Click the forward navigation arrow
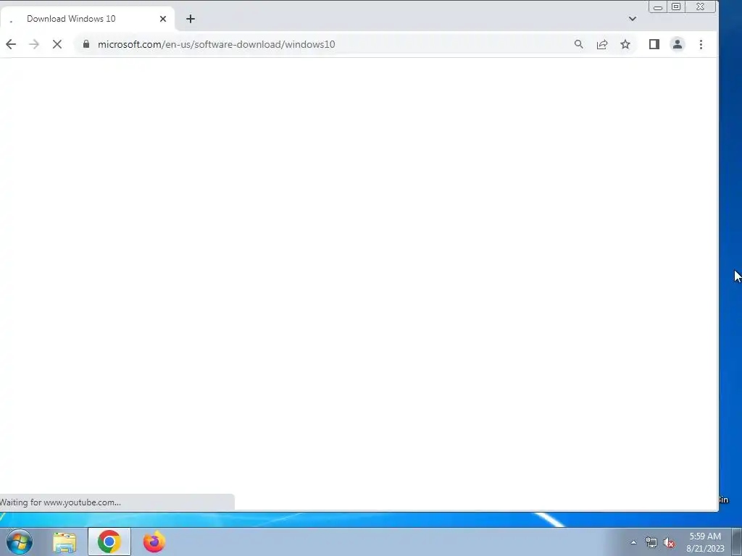Screen dimensions: 742x556 click(x=34, y=44)
